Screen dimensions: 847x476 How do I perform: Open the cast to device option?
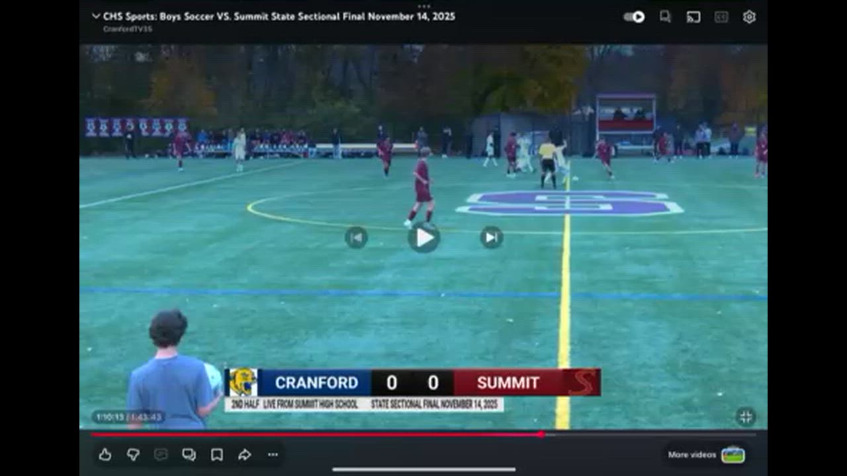coord(693,17)
